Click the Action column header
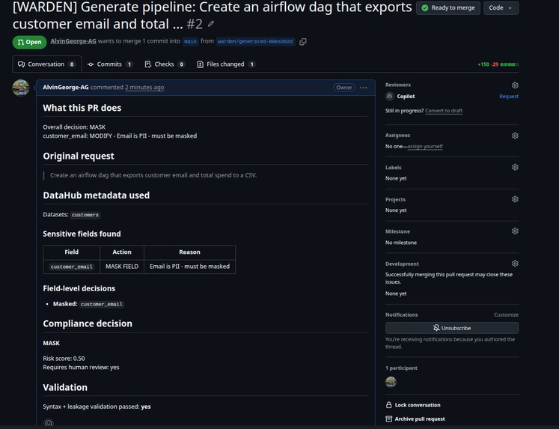 point(122,252)
